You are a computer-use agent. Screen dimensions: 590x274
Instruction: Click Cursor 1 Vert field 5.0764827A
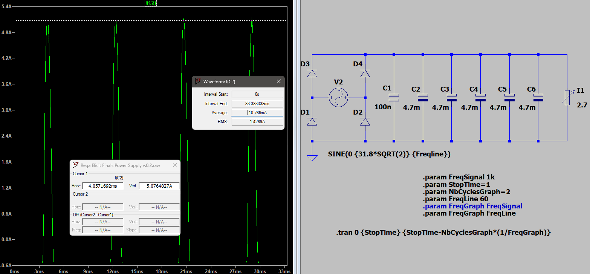pos(159,186)
